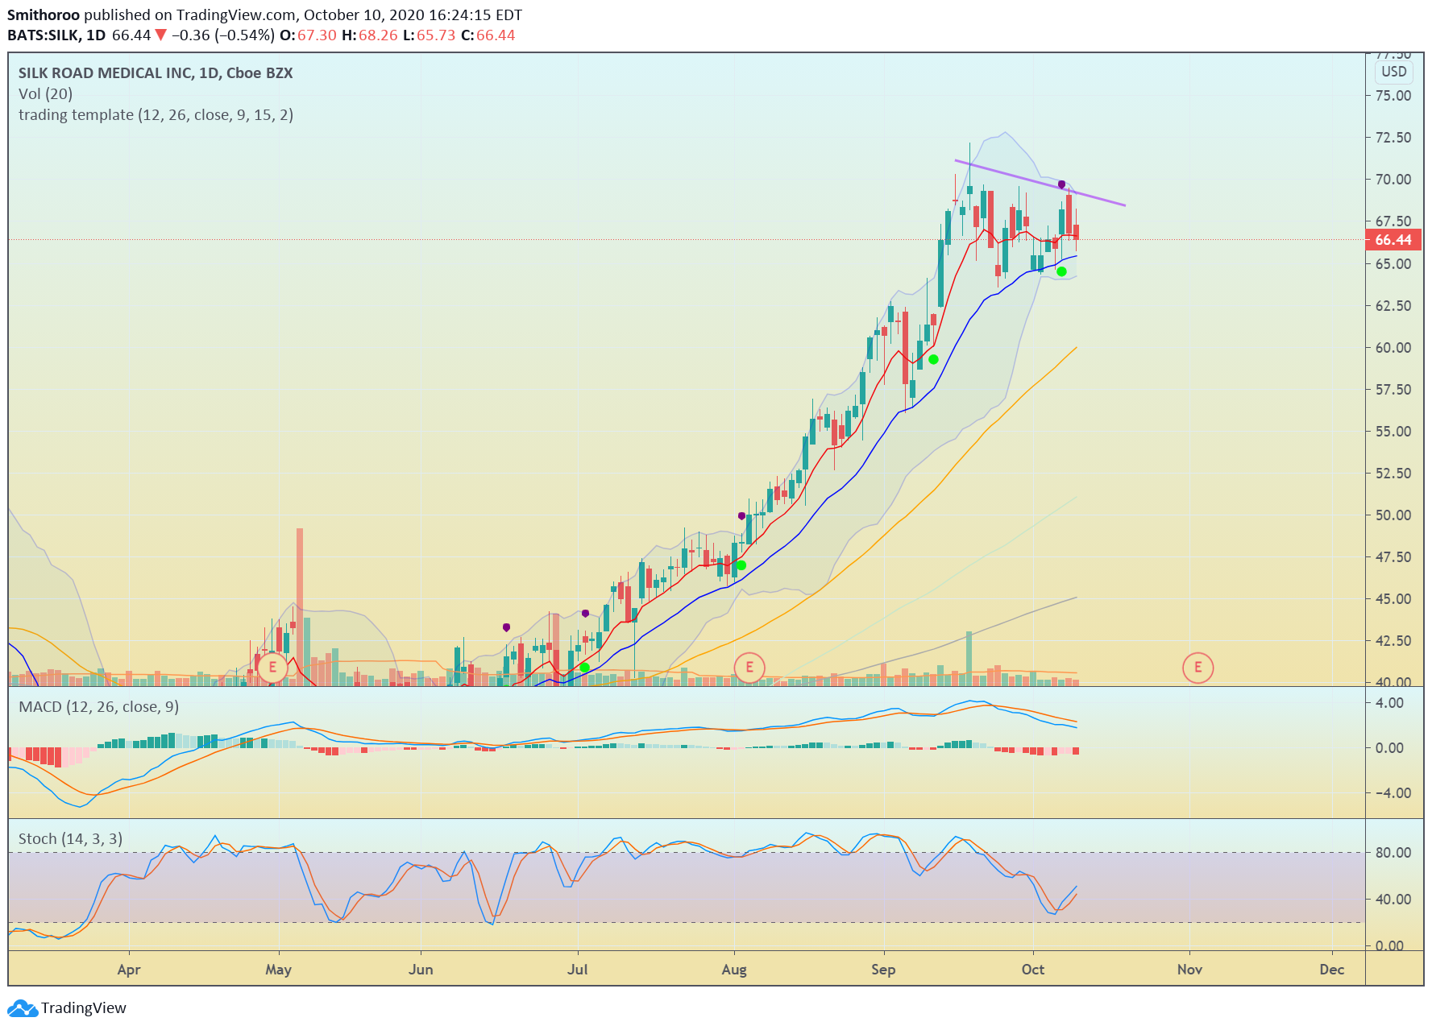The image size is (1432, 1030).
Task: Click the −4.00 level on MACD axis
Action: pos(1393,793)
